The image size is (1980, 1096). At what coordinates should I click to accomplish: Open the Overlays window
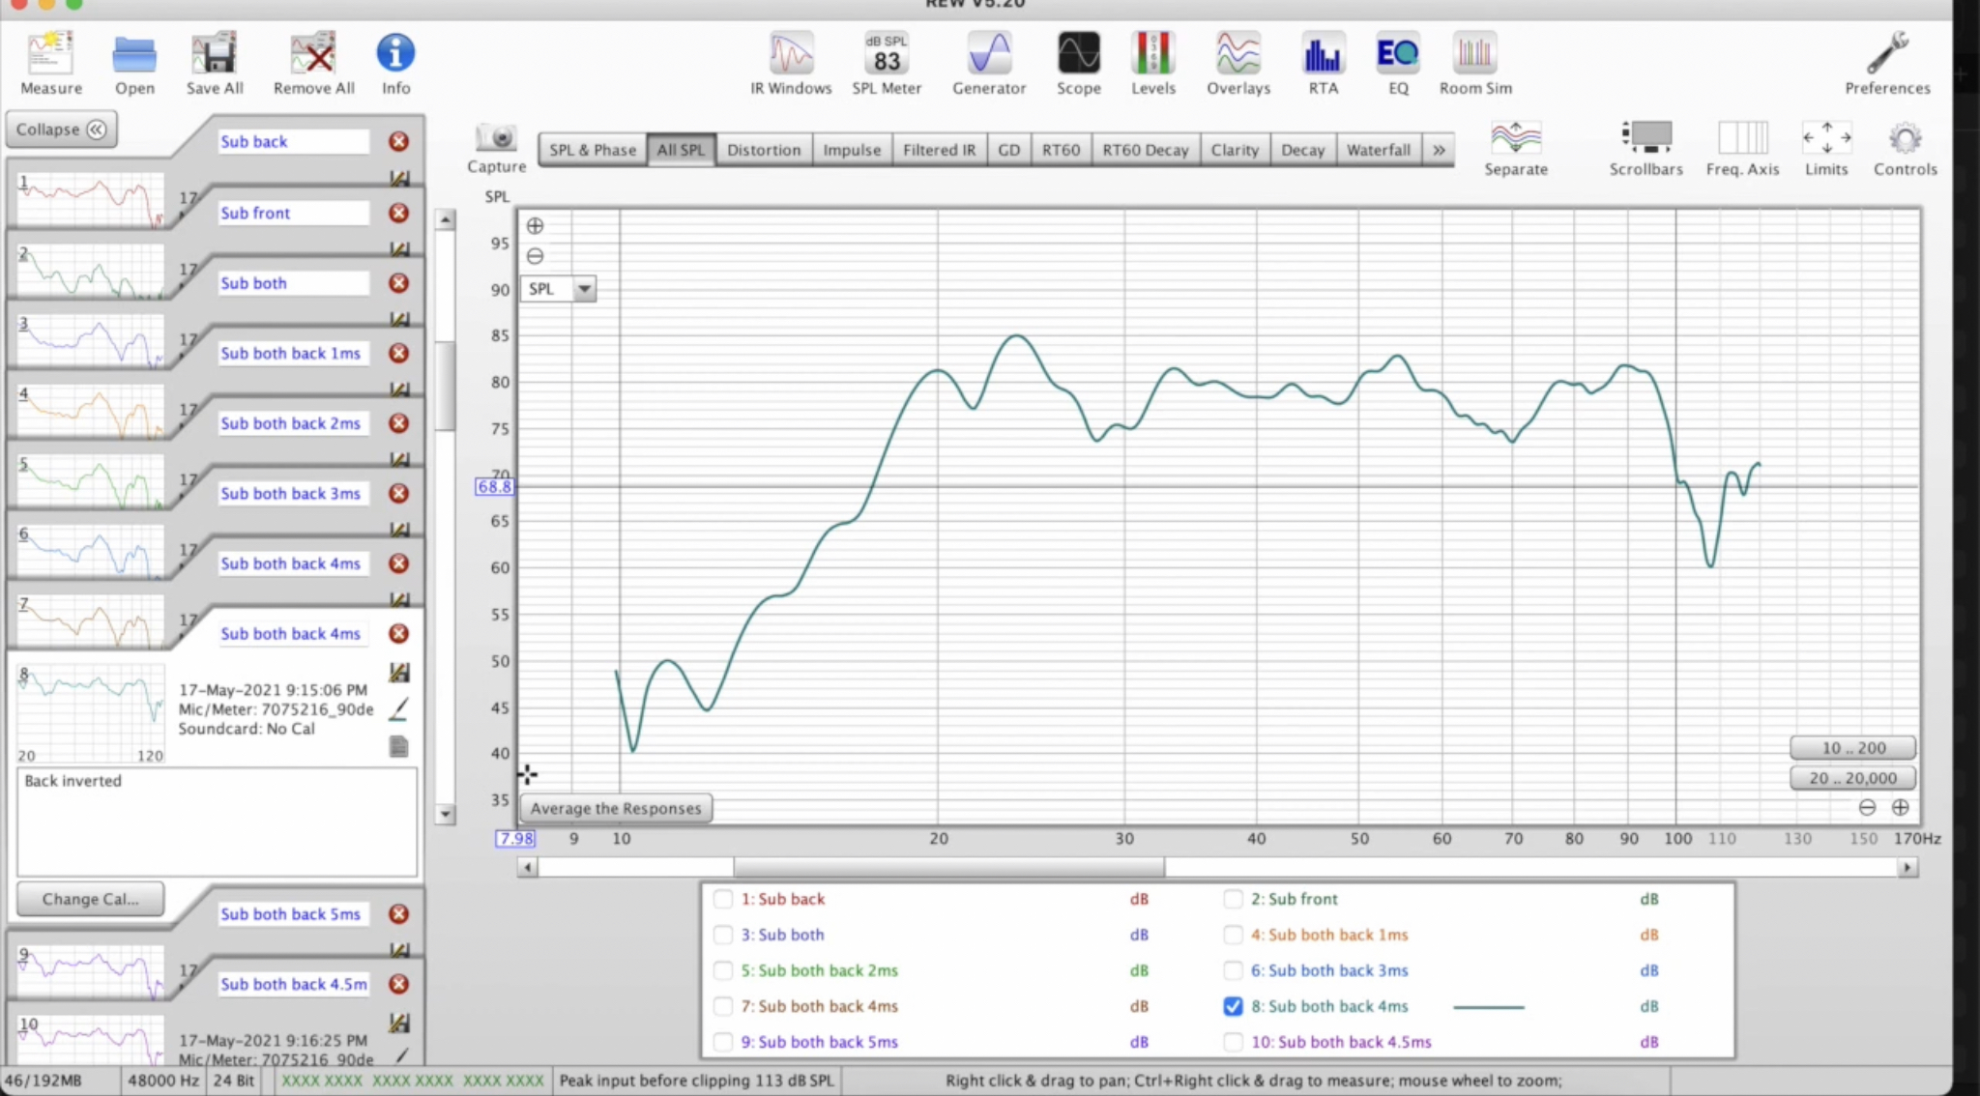point(1238,63)
